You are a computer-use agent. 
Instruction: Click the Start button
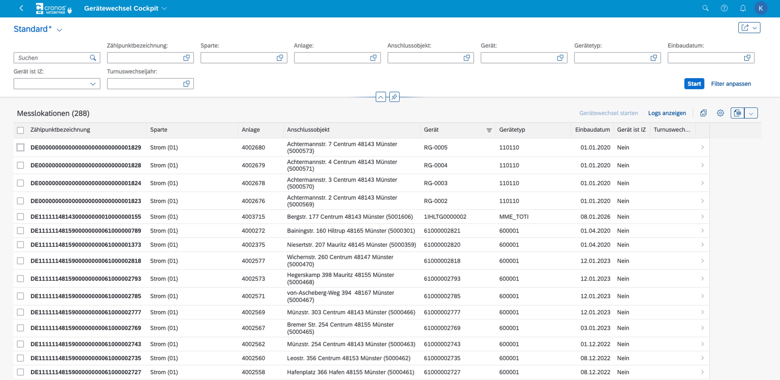pos(694,84)
